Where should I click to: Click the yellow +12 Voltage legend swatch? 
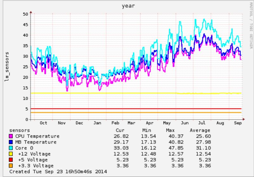point(11,154)
